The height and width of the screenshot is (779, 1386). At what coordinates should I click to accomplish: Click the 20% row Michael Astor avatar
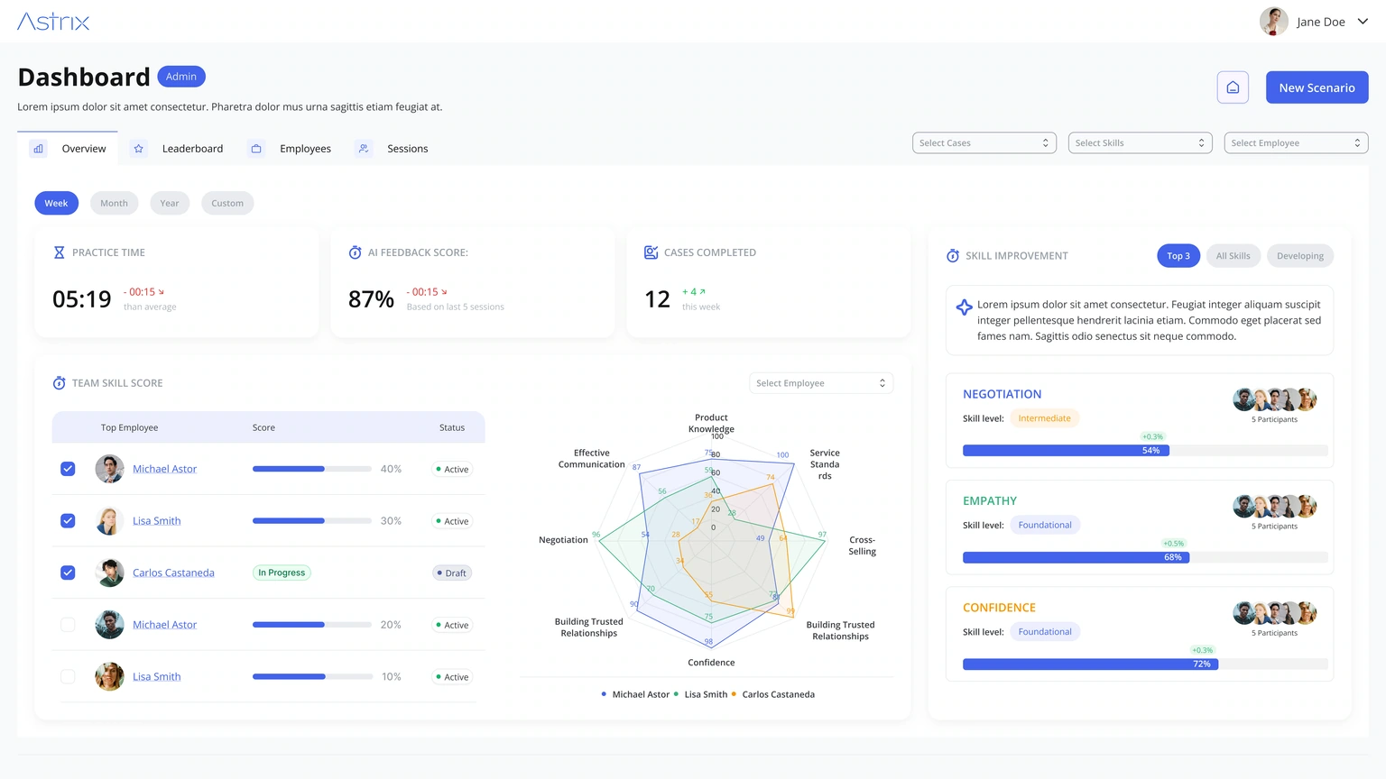(109, 625)
